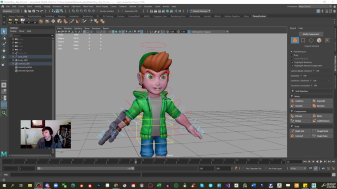Click the Quad Draw button

click(x=322, y=136)
